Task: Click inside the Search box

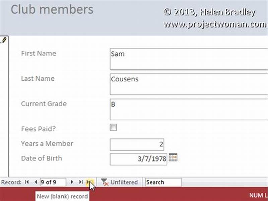Action: [163, 182]
